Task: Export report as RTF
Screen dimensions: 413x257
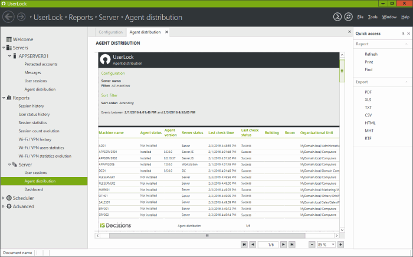Action: click(x=368, y=138)
